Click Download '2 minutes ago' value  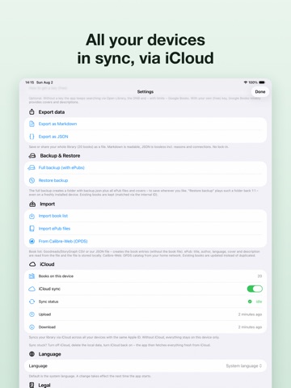click(250, 327)
